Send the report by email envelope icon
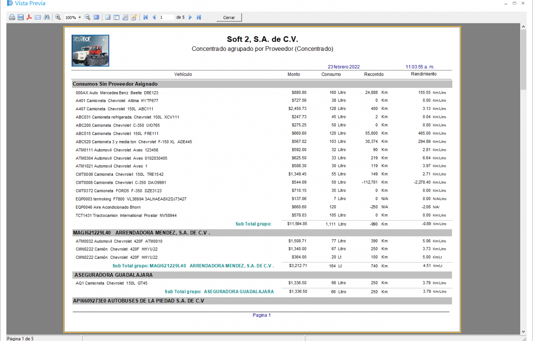Image resolution: width=533 pixels, height=341 pixels. point(38,17)
